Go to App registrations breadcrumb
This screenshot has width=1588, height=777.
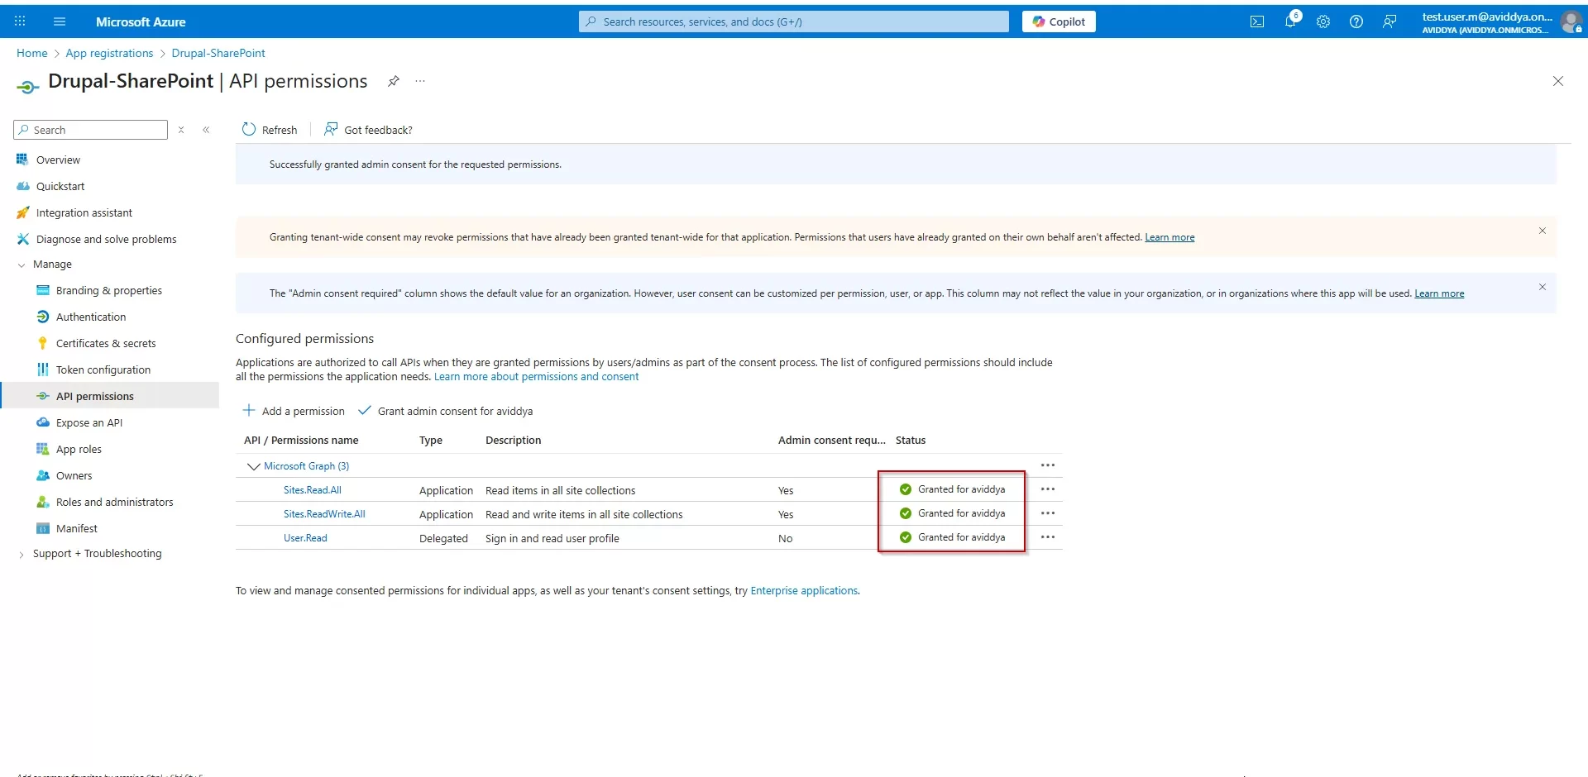[109, 53]
